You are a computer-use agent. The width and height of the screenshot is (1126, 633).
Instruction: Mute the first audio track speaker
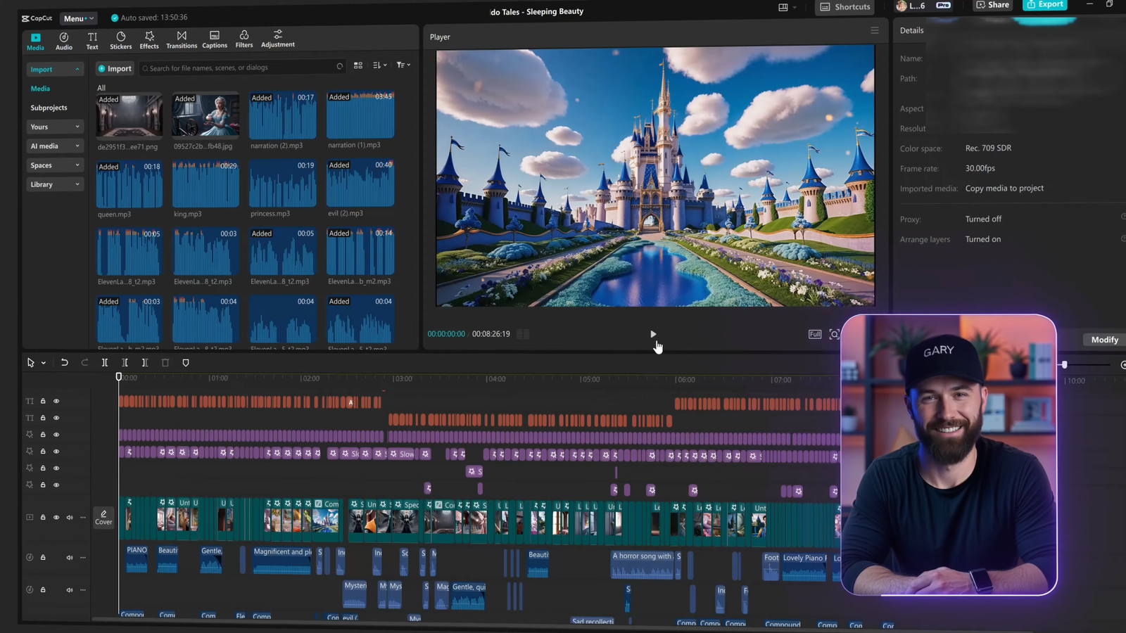tap(70, 557)
